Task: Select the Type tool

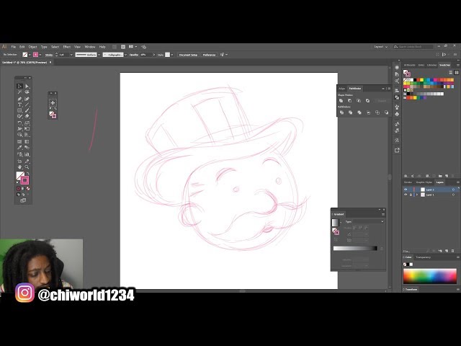Action: pos(19,105)
